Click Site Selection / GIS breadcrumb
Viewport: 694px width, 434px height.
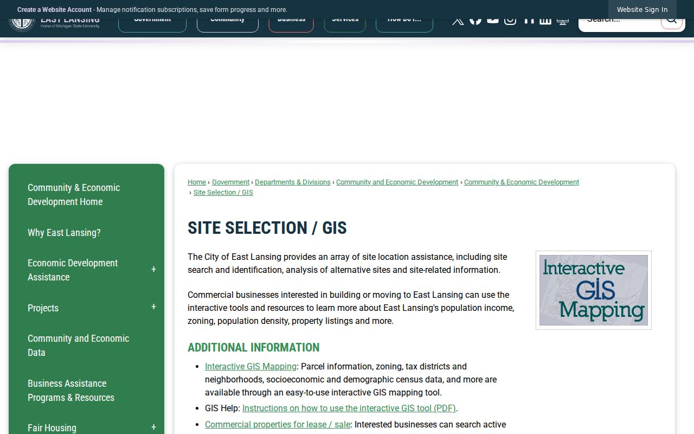point(223,193)
